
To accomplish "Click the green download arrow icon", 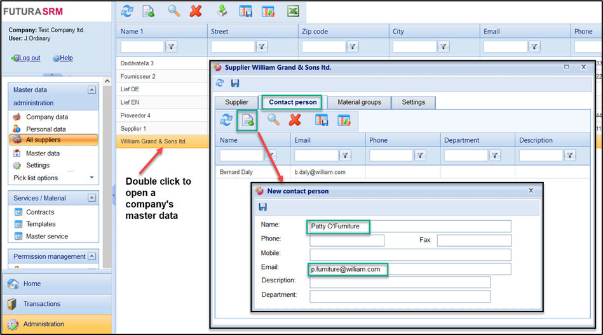I will pyautogui.click(x=222, y=11).
